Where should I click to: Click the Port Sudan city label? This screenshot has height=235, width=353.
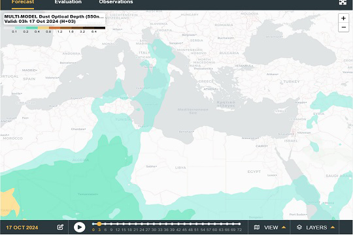tap(298, 215)
